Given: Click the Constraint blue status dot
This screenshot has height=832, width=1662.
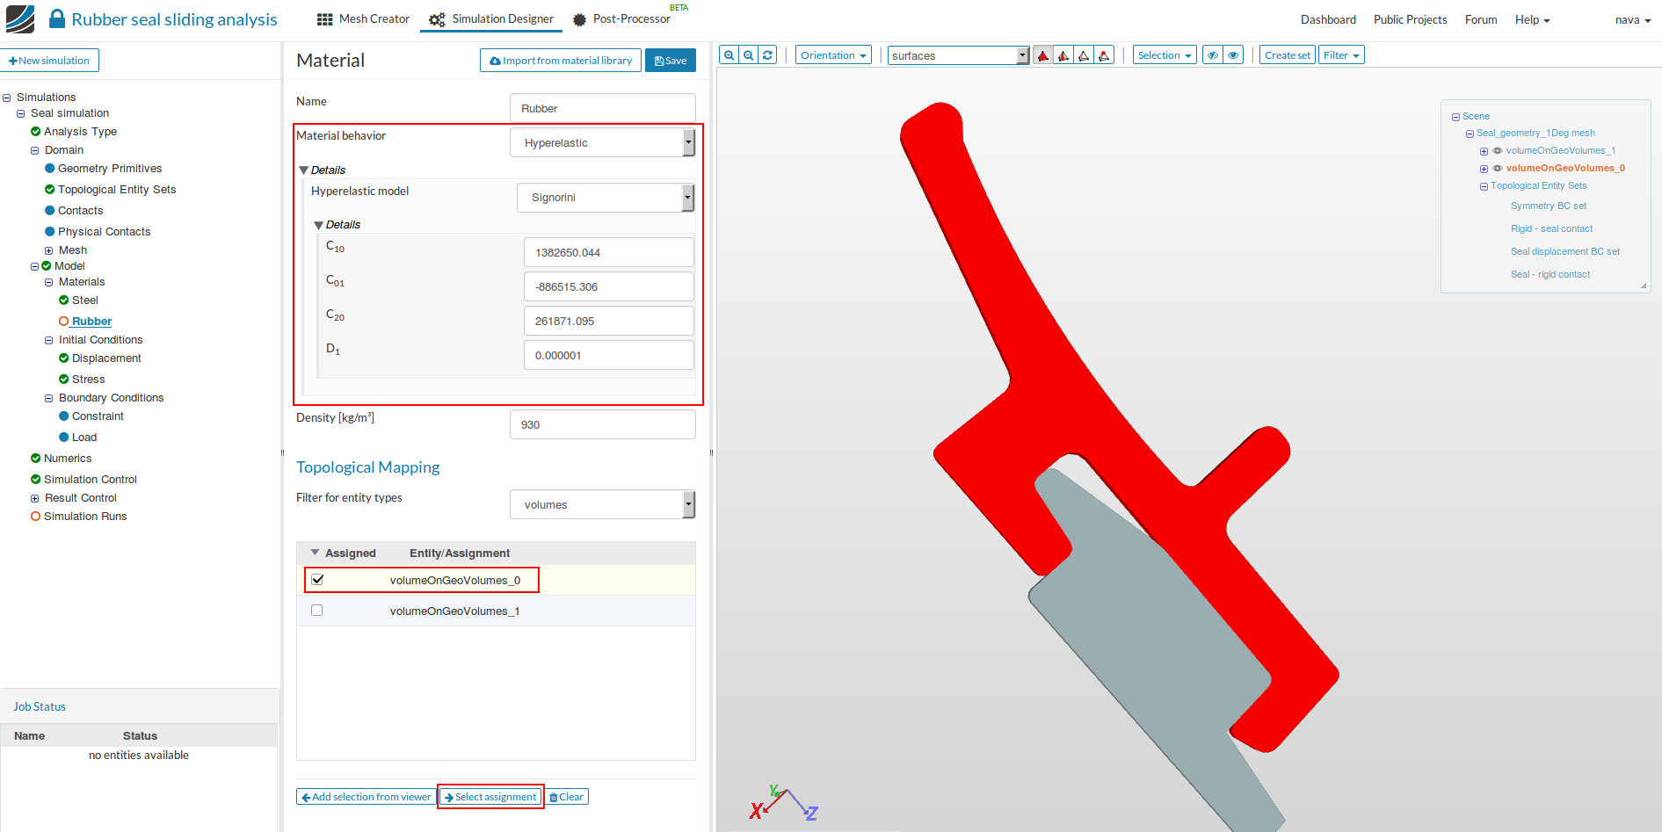Looking at the screenshot, I should pyautogui.click(x=64, y=416).
